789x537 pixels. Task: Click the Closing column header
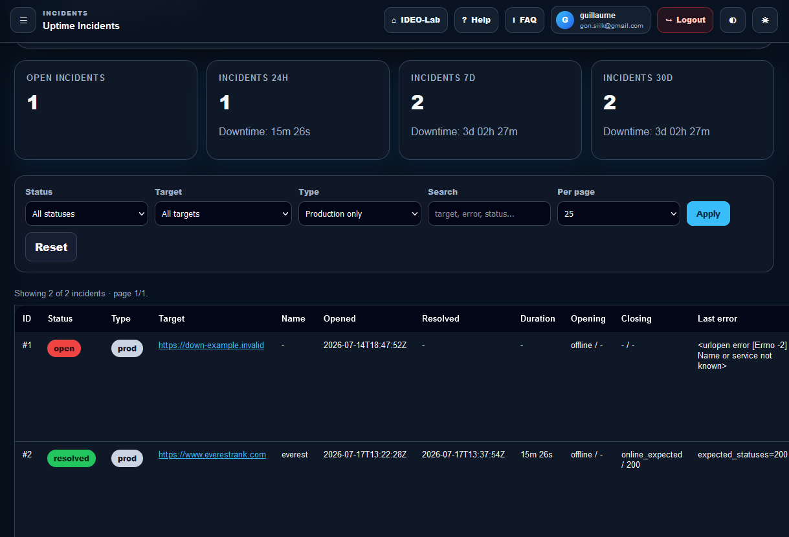(x=636, y=318)
